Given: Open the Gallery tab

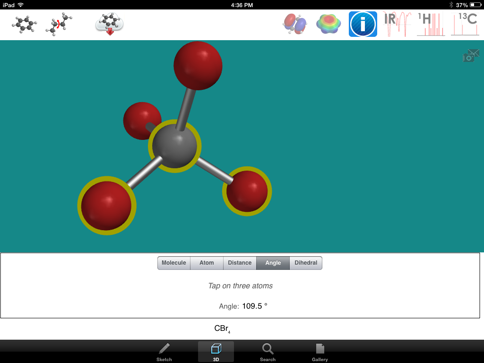Looking at the screenshot, I should point(320,352).
